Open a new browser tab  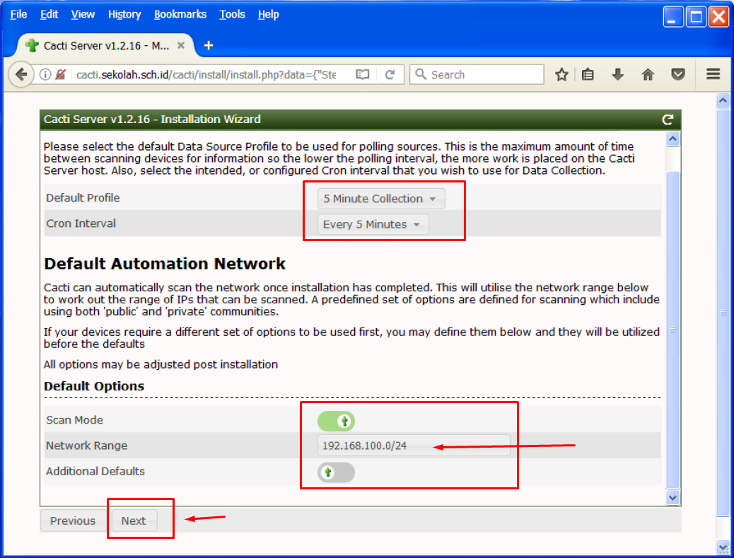tap(208, 45)
